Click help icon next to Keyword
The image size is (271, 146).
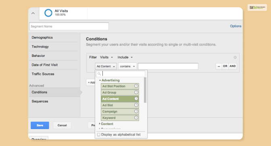tap(136, 118)
